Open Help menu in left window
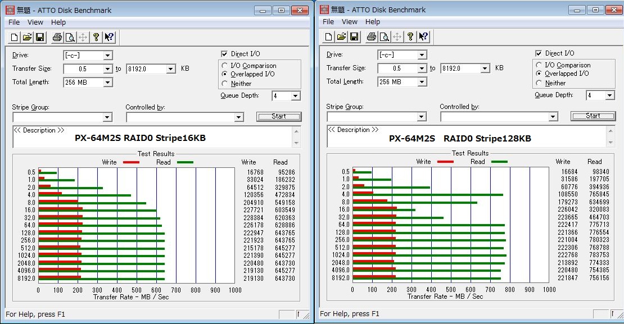The image size is (624, 324). (58, 22)
